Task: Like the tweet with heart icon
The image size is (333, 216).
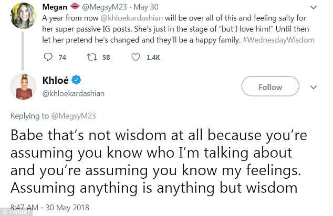Action: click(x=135, y=58)
